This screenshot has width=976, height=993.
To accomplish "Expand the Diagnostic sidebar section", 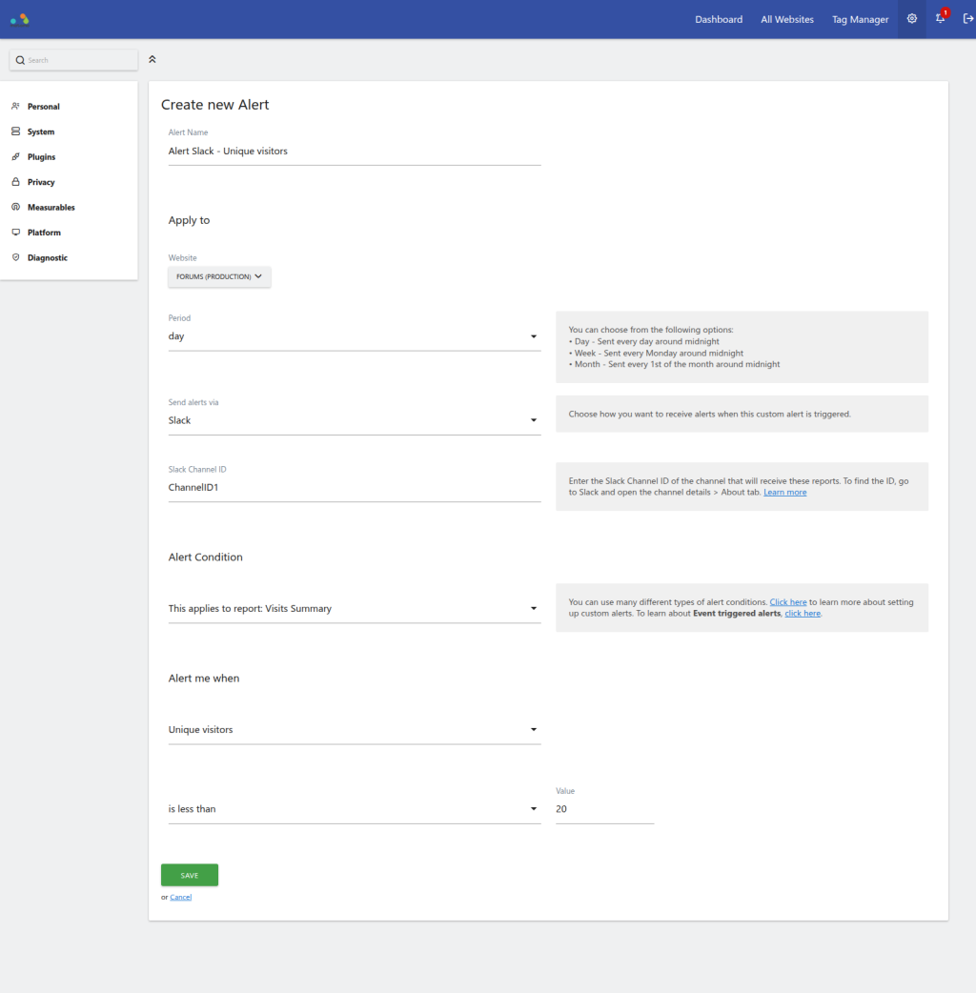I will coord(47,257).
